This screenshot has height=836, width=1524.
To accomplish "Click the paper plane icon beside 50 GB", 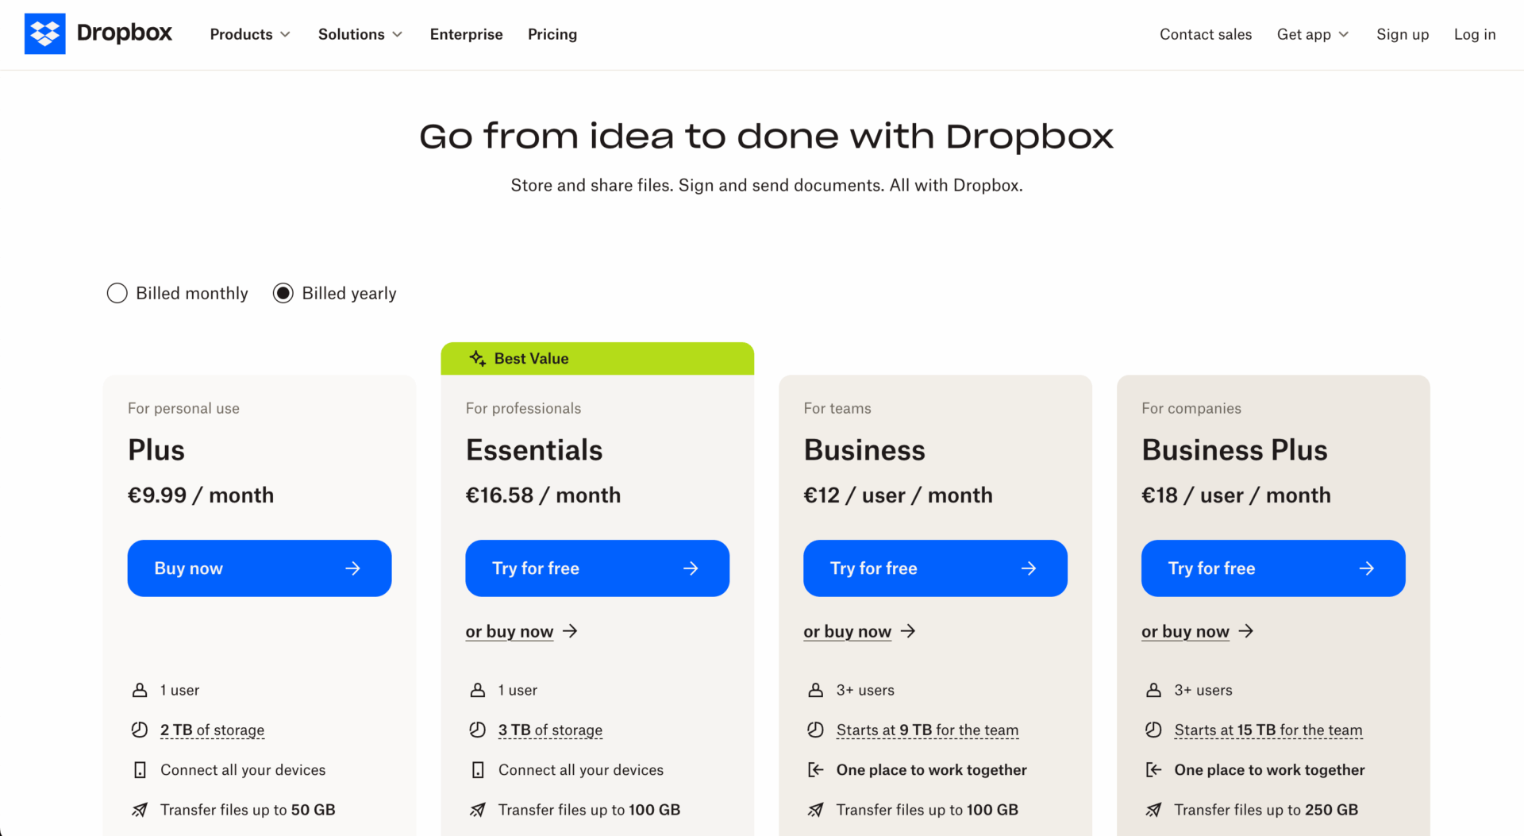I will pyautogui.click(x=140, y=810).
